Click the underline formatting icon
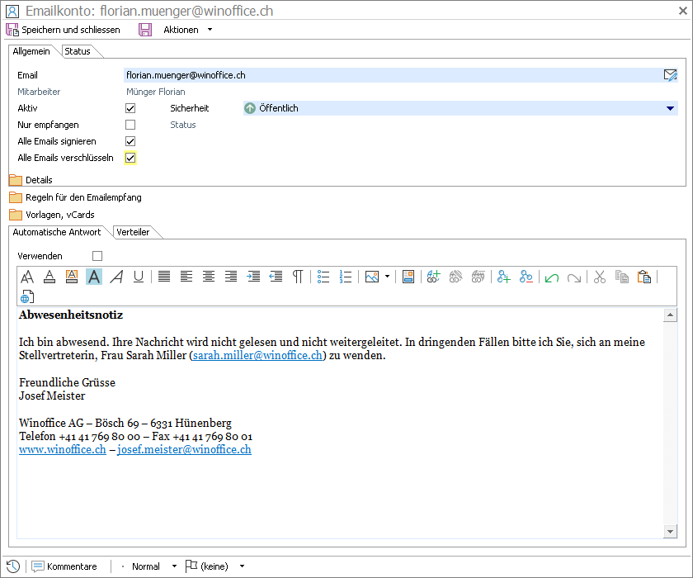This screenshot has width=693, height=578. point(139,277)
